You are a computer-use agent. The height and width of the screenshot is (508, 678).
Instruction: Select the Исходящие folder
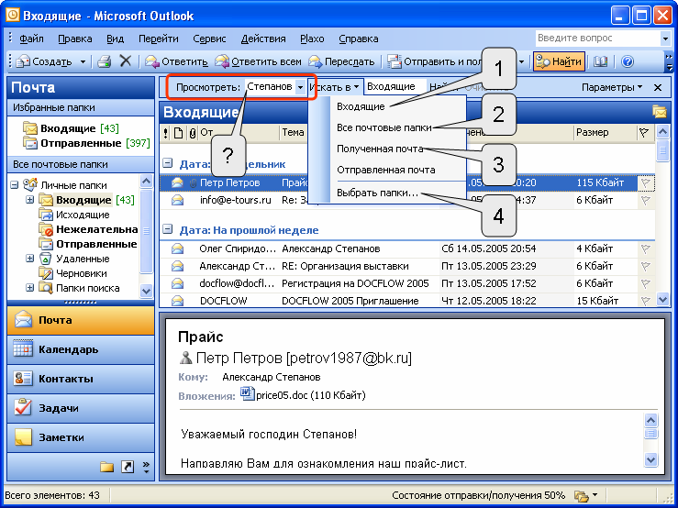coord(74,215)
